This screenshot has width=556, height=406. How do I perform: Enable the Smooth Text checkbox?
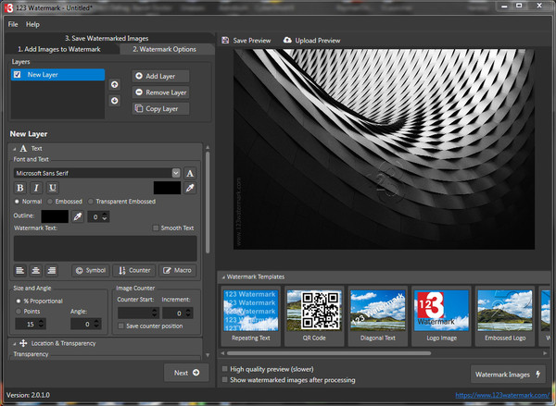point(156,228)
